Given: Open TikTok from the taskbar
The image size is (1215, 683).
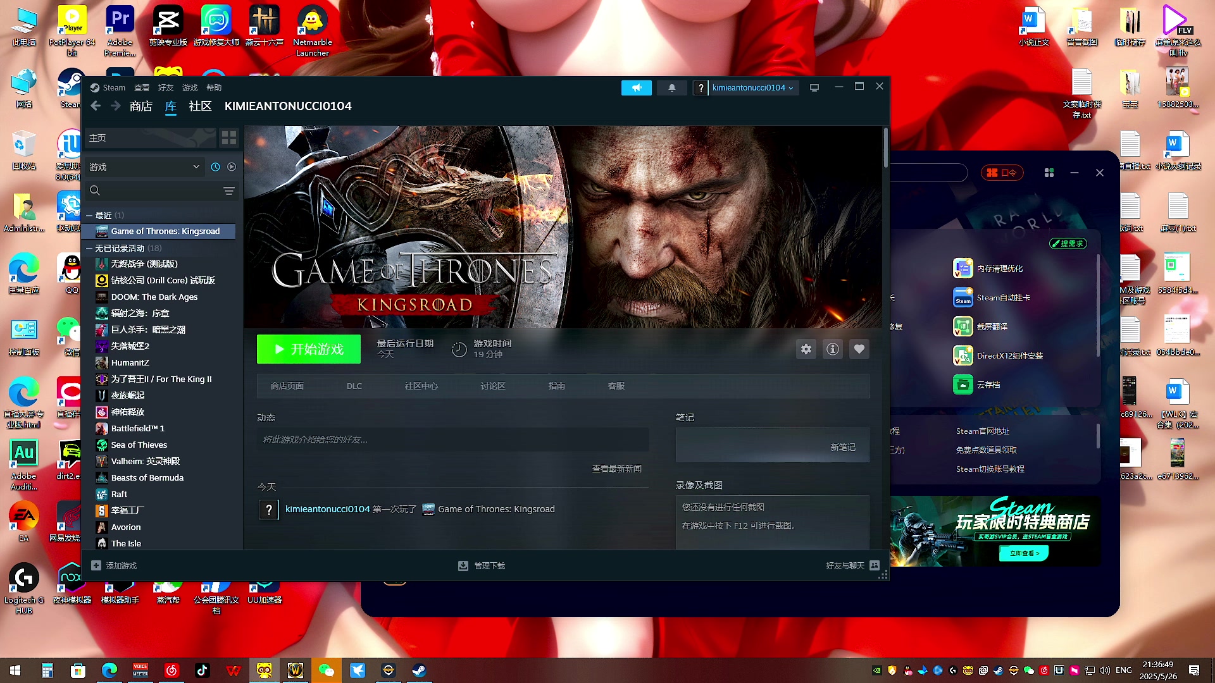Looking at the screenshot, I should (x=202, y=670).
